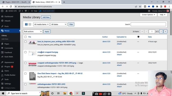Click author demo1235 for onlinelogomaker-112721-1851-2413 row

[x=106, y=84]
